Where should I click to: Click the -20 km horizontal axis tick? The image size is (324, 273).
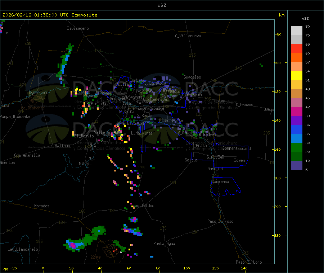pos(14,268)
